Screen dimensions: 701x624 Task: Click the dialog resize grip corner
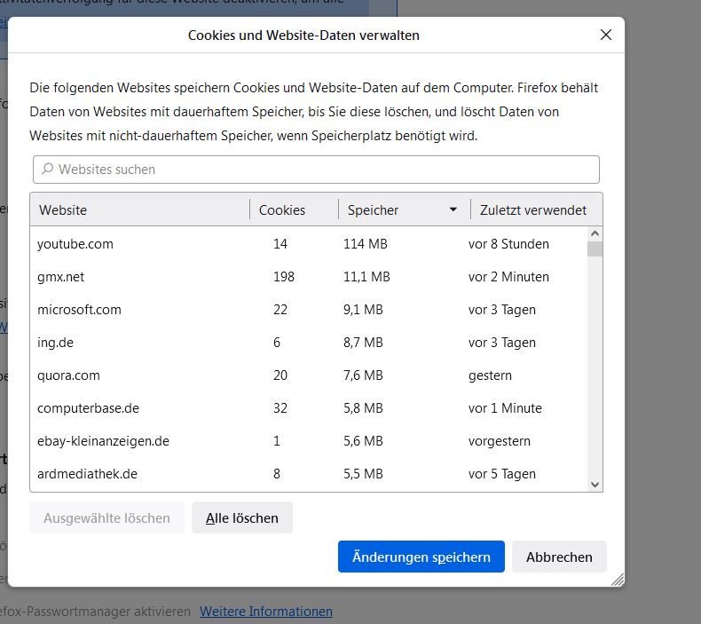618,580
